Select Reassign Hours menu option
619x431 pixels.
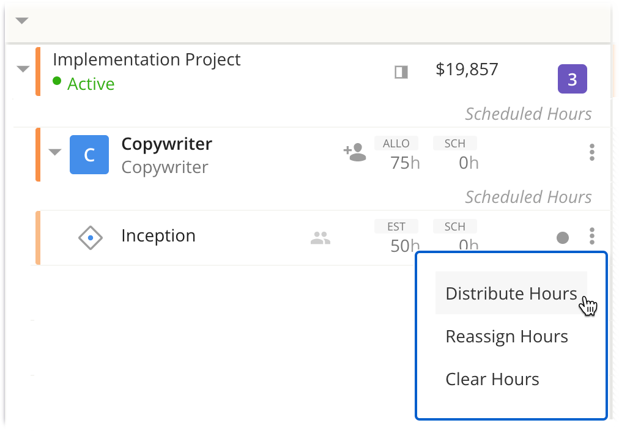click(x=506, y=336)
